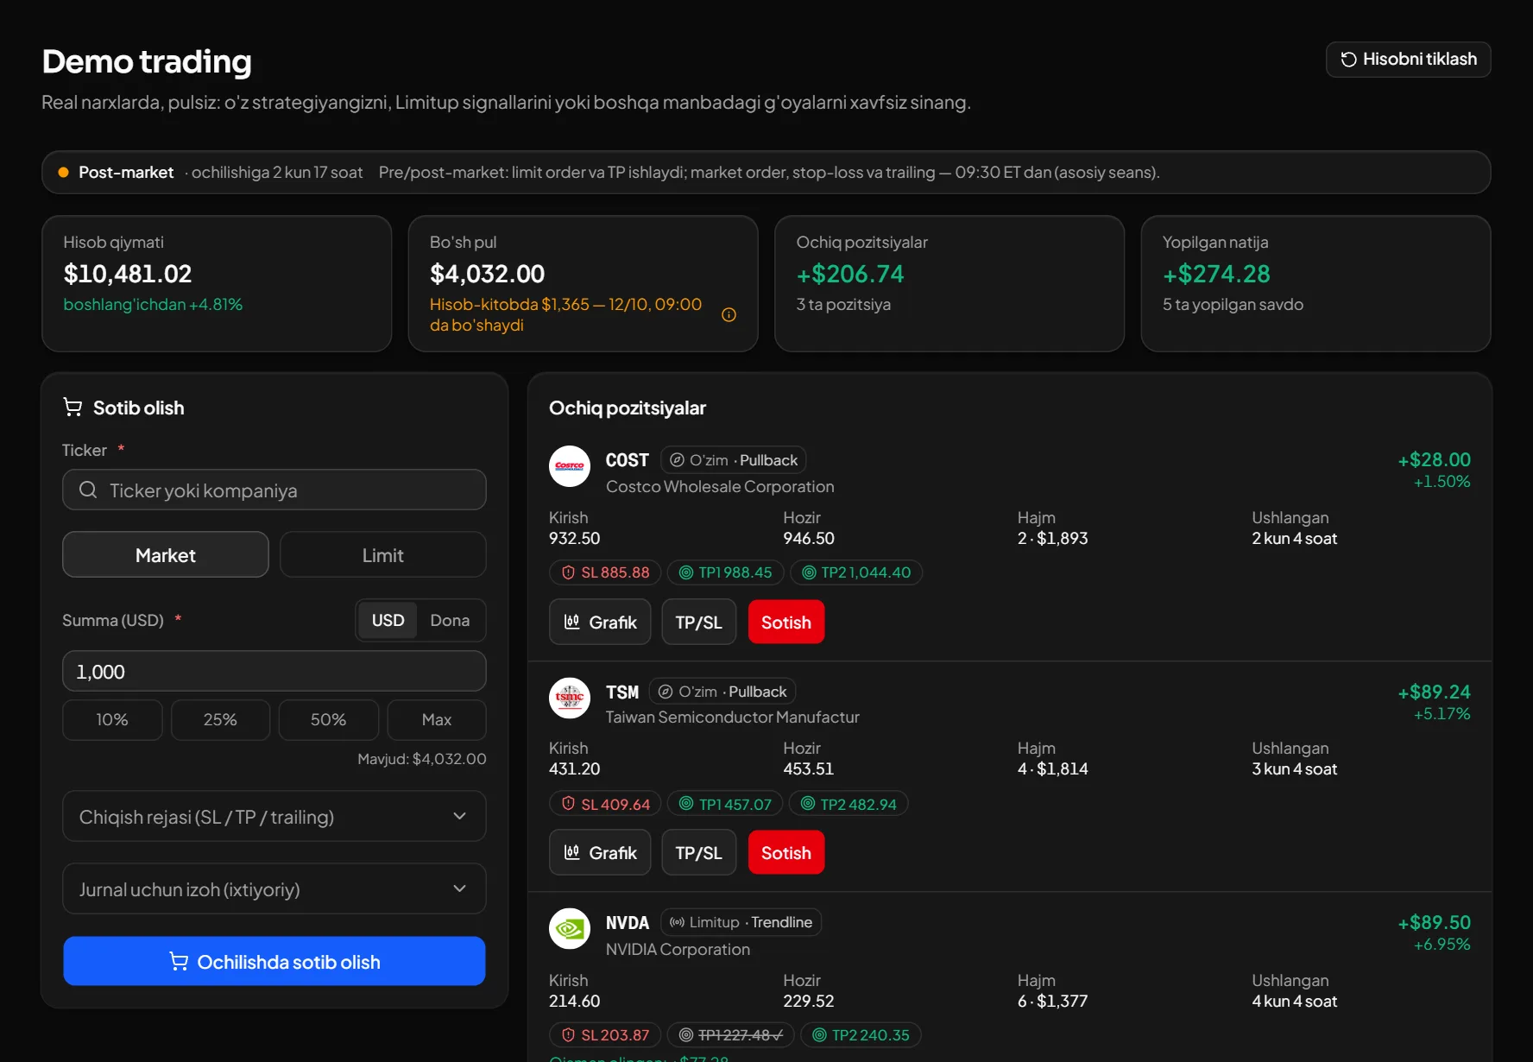Select the 25% amount preset
The height and width of the screenshot is (1062, 1533).
[220, 719]
